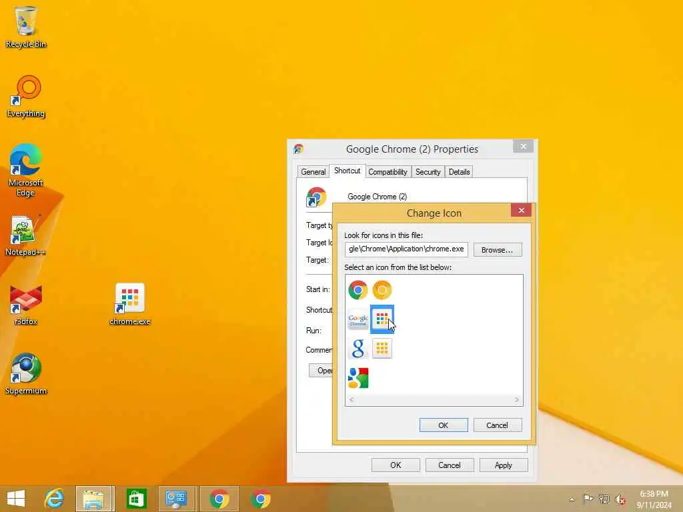Confirm with OK in Change Icon dialog
The width and height of the screenshot is (683, 512).
pyautogui.click(x=444, y=425)
